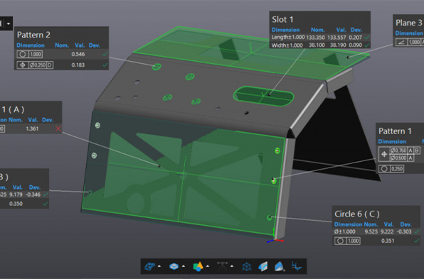Click Width±1.000 row label in Slot 1

tap(287, 45)
